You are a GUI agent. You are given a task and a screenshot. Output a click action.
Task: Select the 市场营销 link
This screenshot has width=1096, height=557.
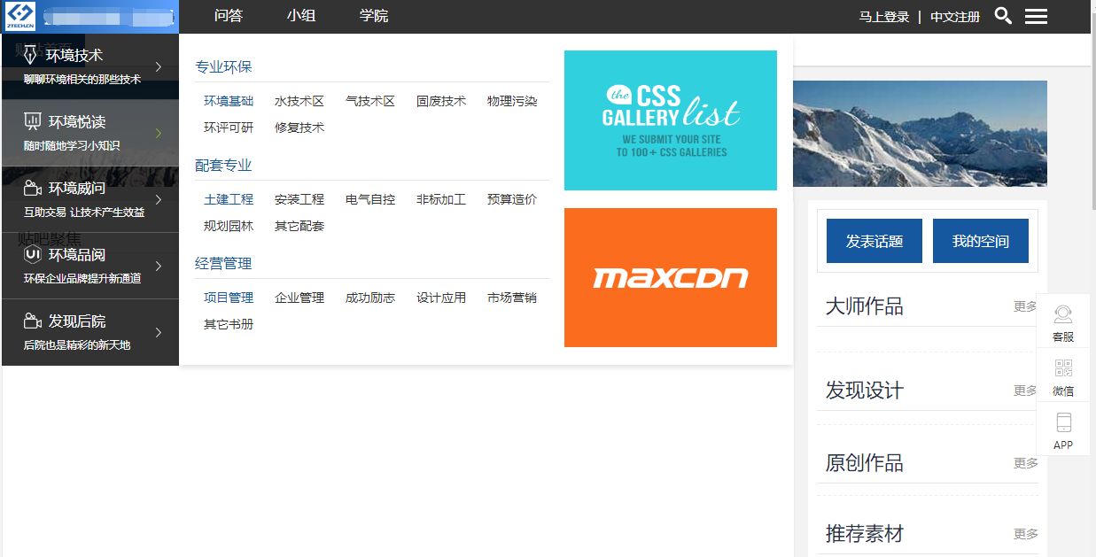[x=512, y=298]
